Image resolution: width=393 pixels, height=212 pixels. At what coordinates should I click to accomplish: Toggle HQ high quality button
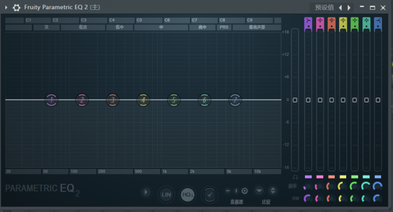pyautogui.click(x=187, y=195)
